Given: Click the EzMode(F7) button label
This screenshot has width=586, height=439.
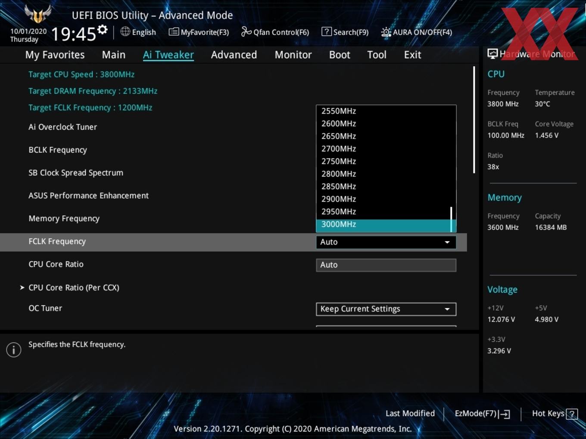Looking at the screenshot, I should (476, 414).
